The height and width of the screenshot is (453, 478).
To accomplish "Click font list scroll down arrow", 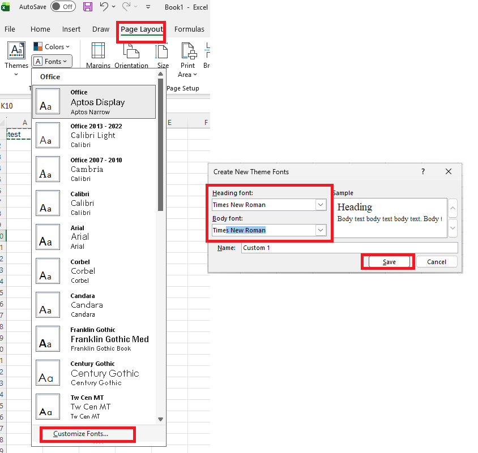I will 161,419.
